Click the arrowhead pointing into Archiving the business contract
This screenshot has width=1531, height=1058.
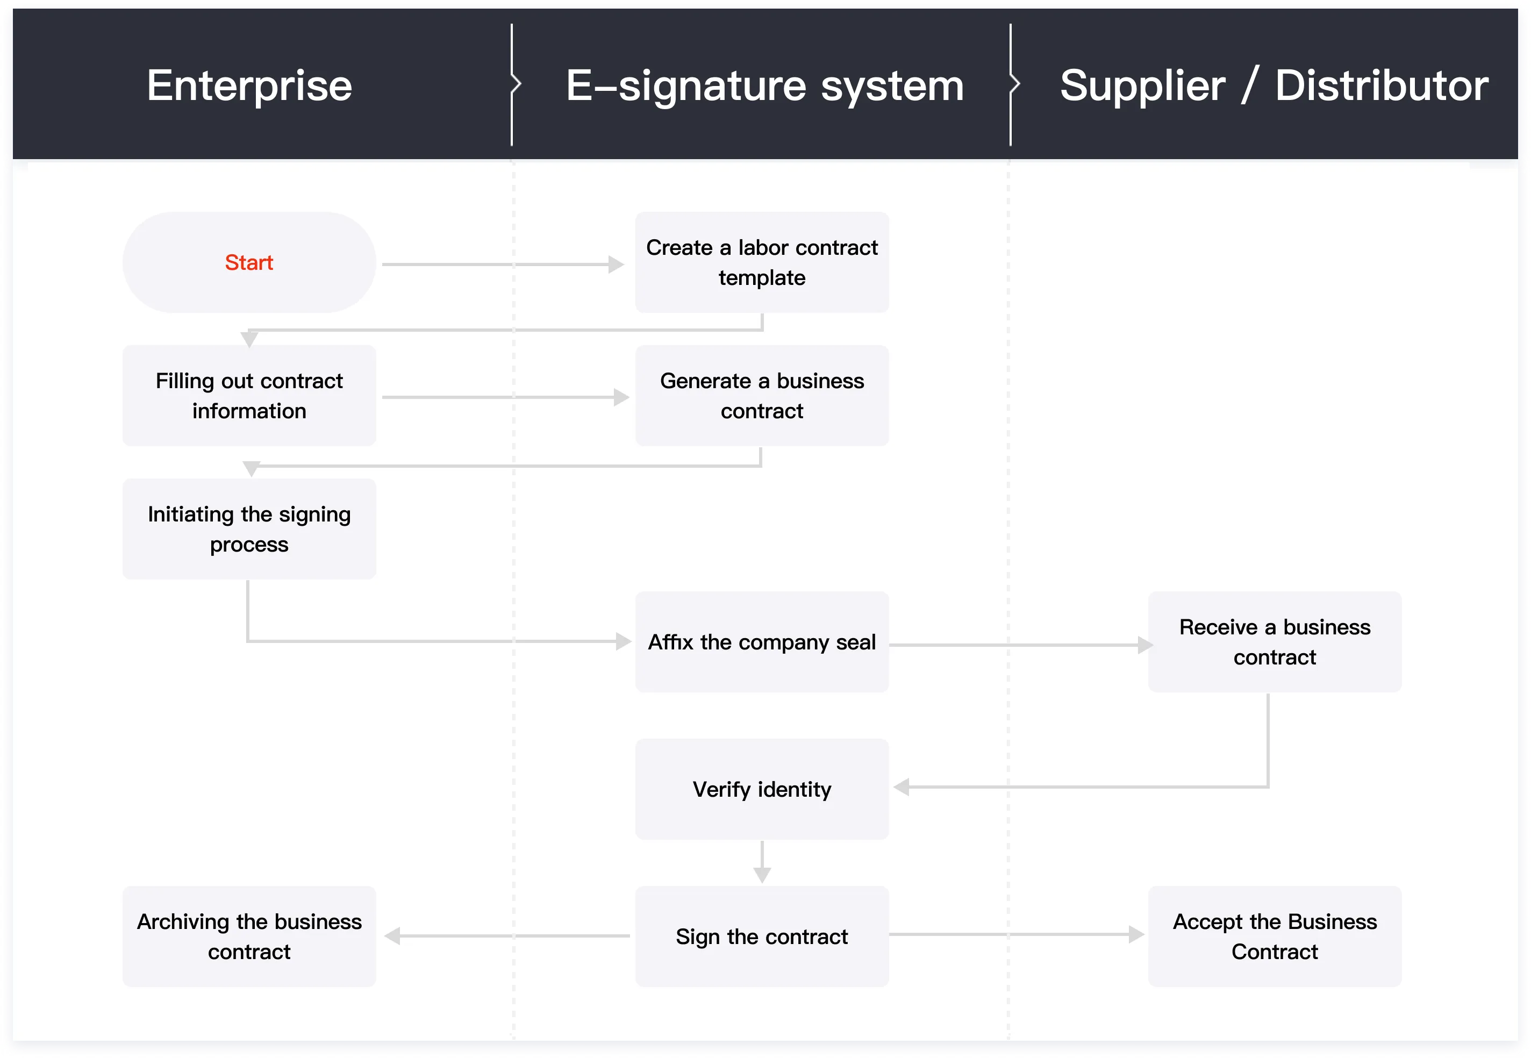[392, 936]
